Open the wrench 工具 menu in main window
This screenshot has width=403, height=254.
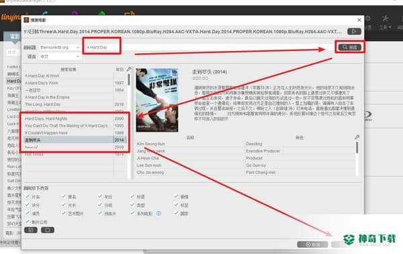[x=386, y=22]
